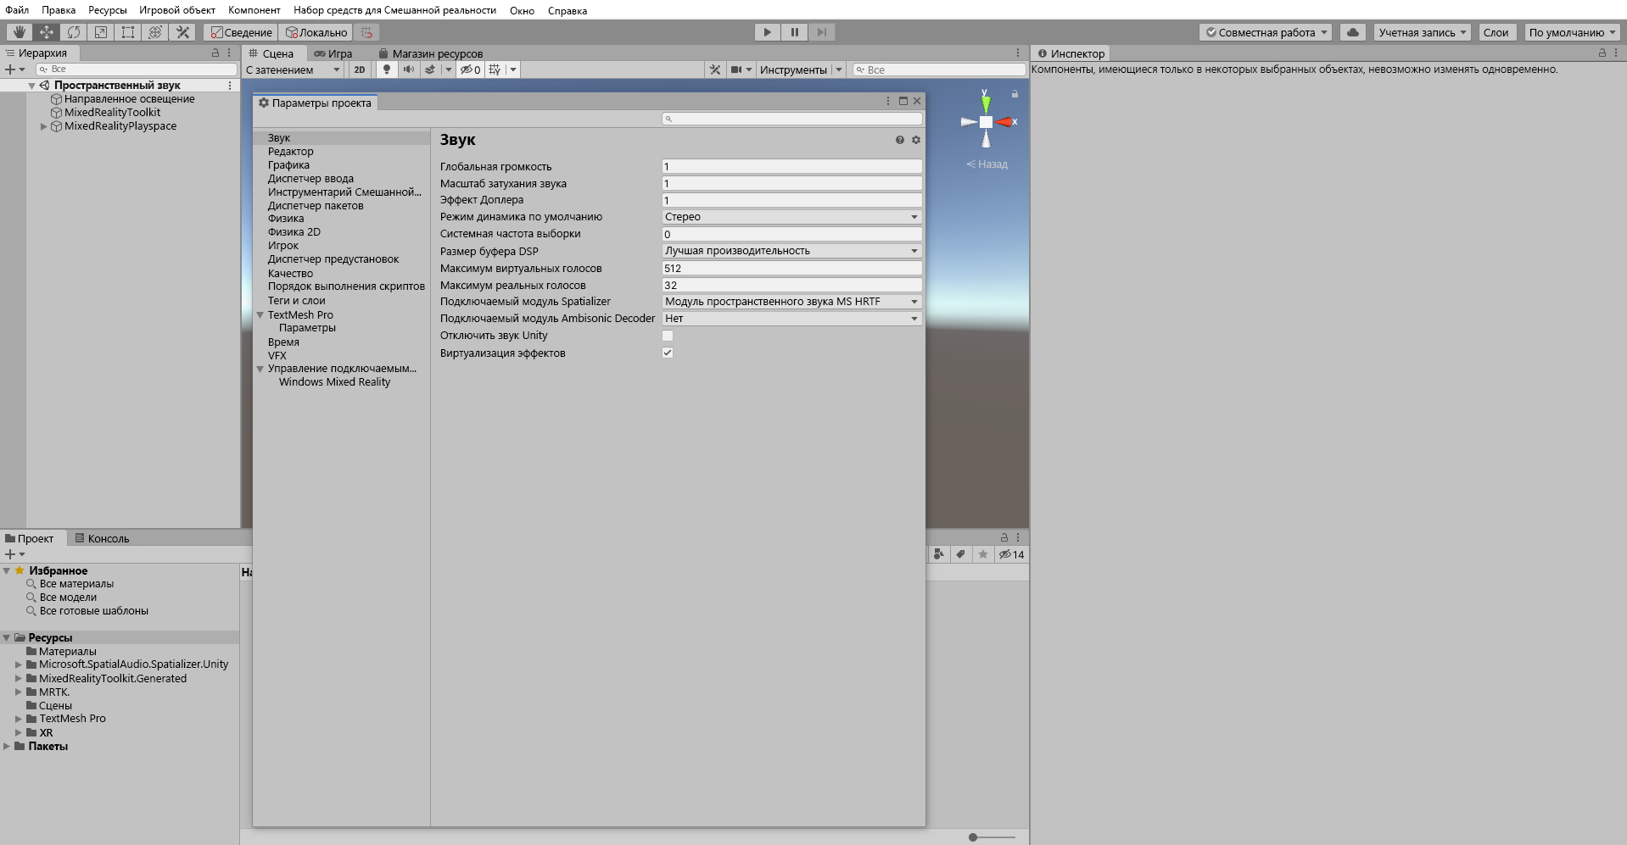1627x845 pixels.
Task: Collapse the 'TextMesh Pro' settings category
Action: pos(260,315)
